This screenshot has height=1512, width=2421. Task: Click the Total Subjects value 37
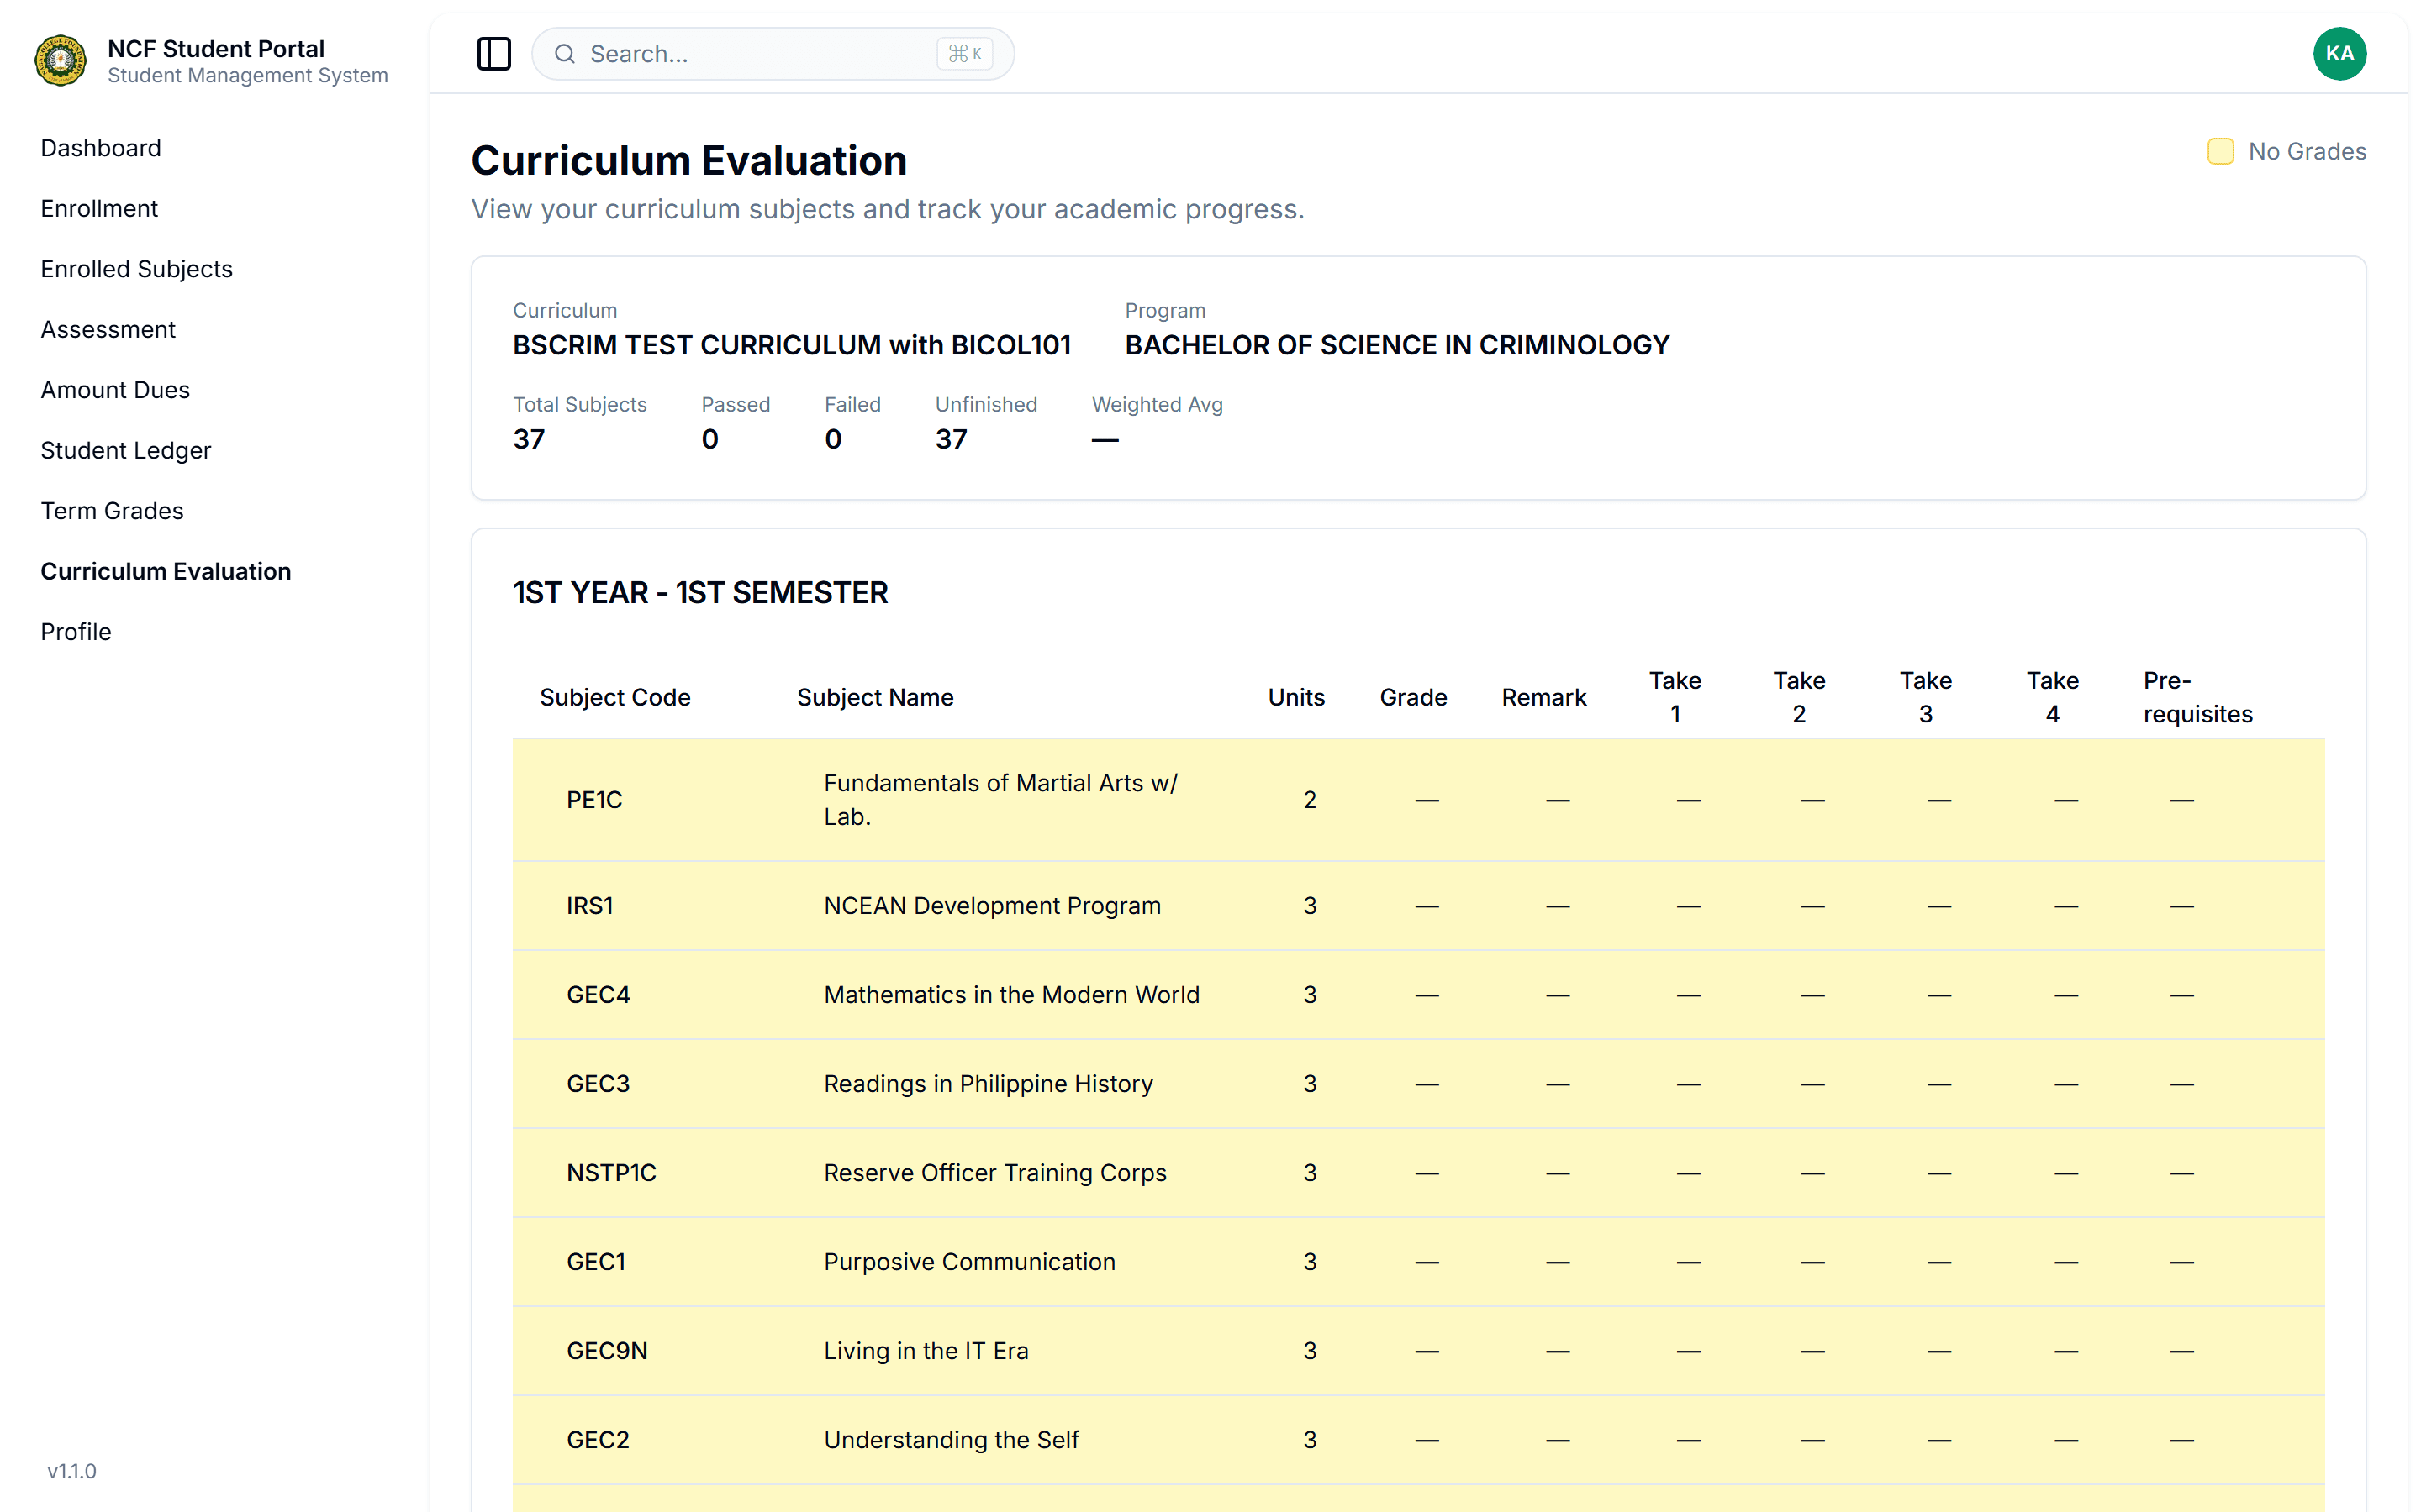coord(530,439)
